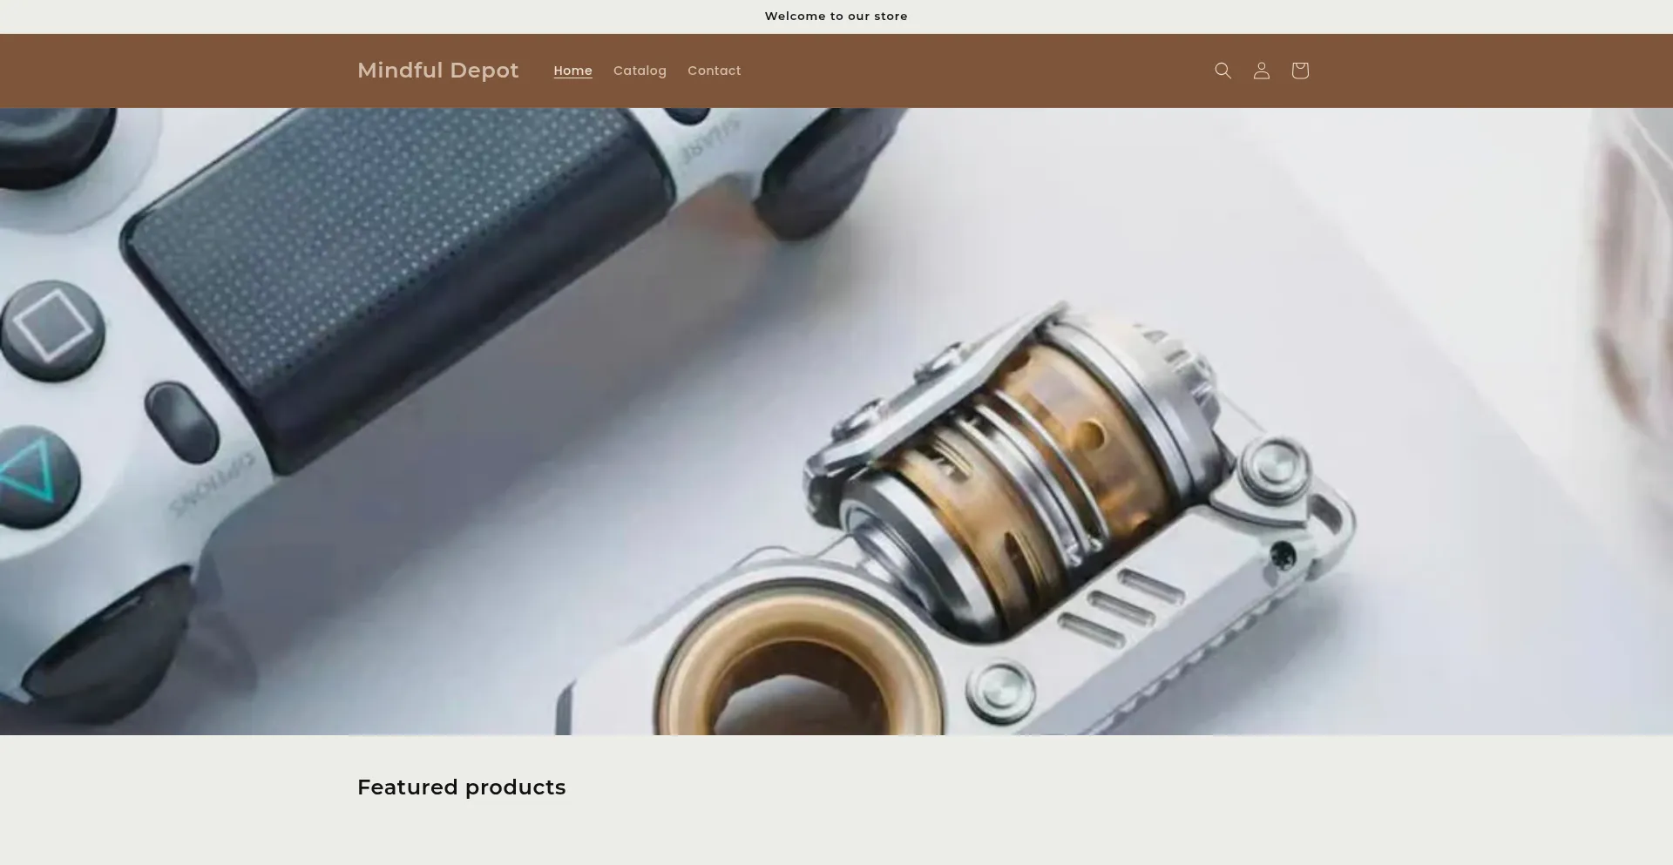Click the Mindful Depot store name

(437, 71)
